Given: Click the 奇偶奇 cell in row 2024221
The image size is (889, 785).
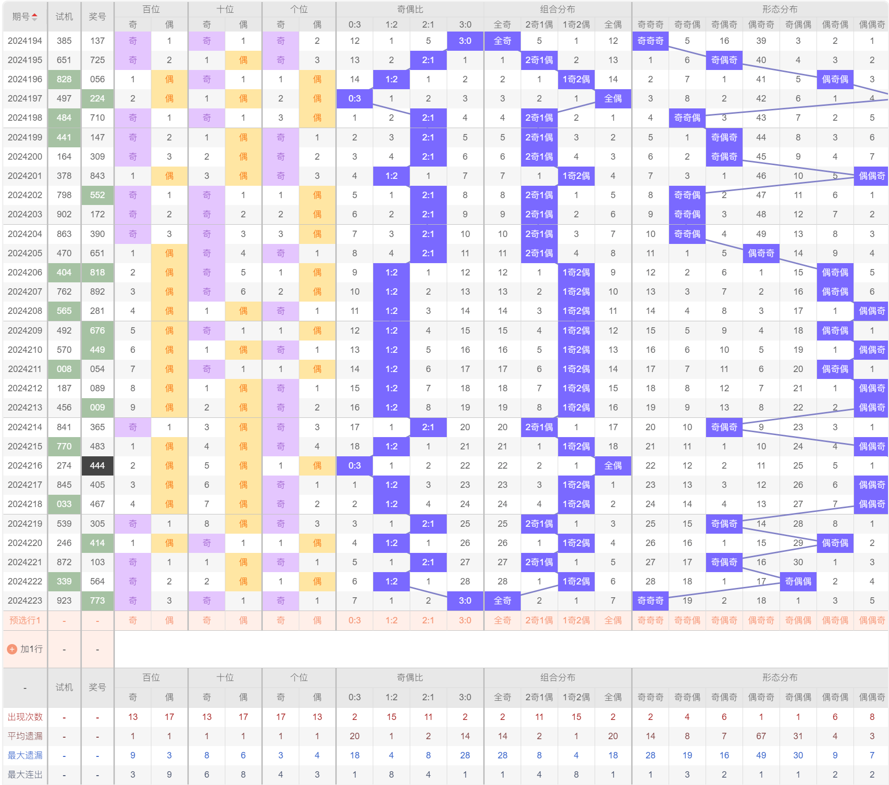Looking at the screenshot, I should click(724, 562).
